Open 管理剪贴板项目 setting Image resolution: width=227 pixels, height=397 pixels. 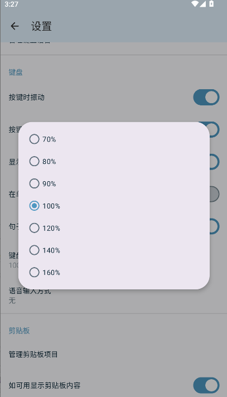pyautogui.click(x=114, y=354)
